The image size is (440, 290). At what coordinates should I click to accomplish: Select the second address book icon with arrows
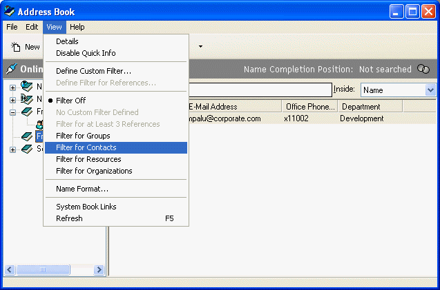pyautogui.click(x=27, y=99)
